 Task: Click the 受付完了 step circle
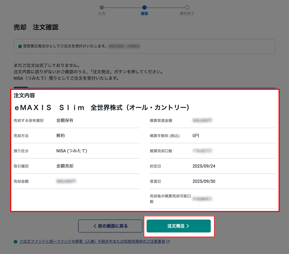pyautogui.click(x=187, y=7)
